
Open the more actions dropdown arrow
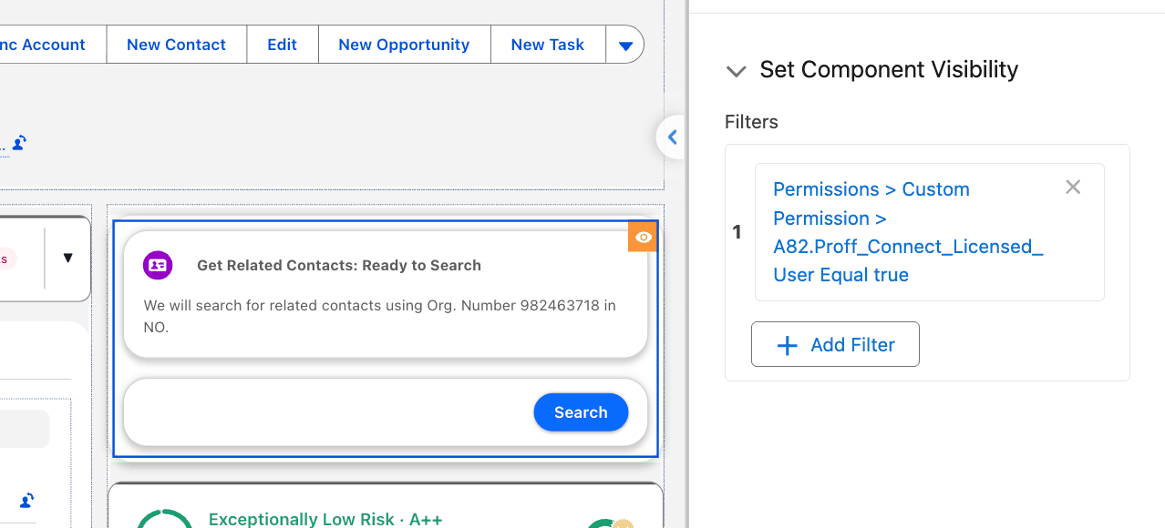(x=625, y=45)
